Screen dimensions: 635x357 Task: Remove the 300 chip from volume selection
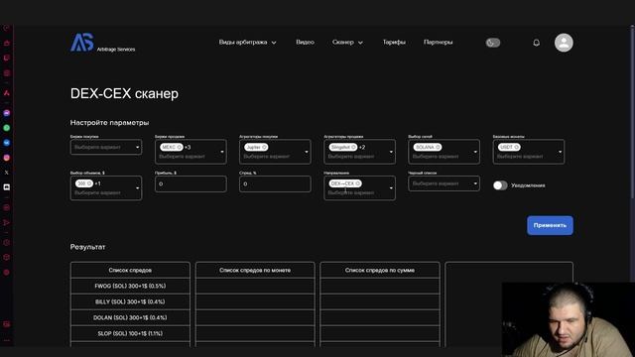(x=89, y=183)
